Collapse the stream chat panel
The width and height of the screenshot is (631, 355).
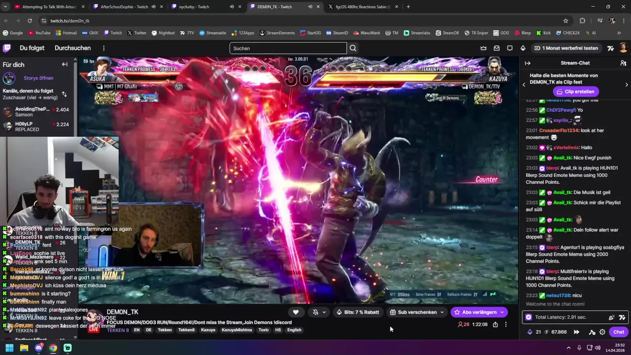point(527,63)
